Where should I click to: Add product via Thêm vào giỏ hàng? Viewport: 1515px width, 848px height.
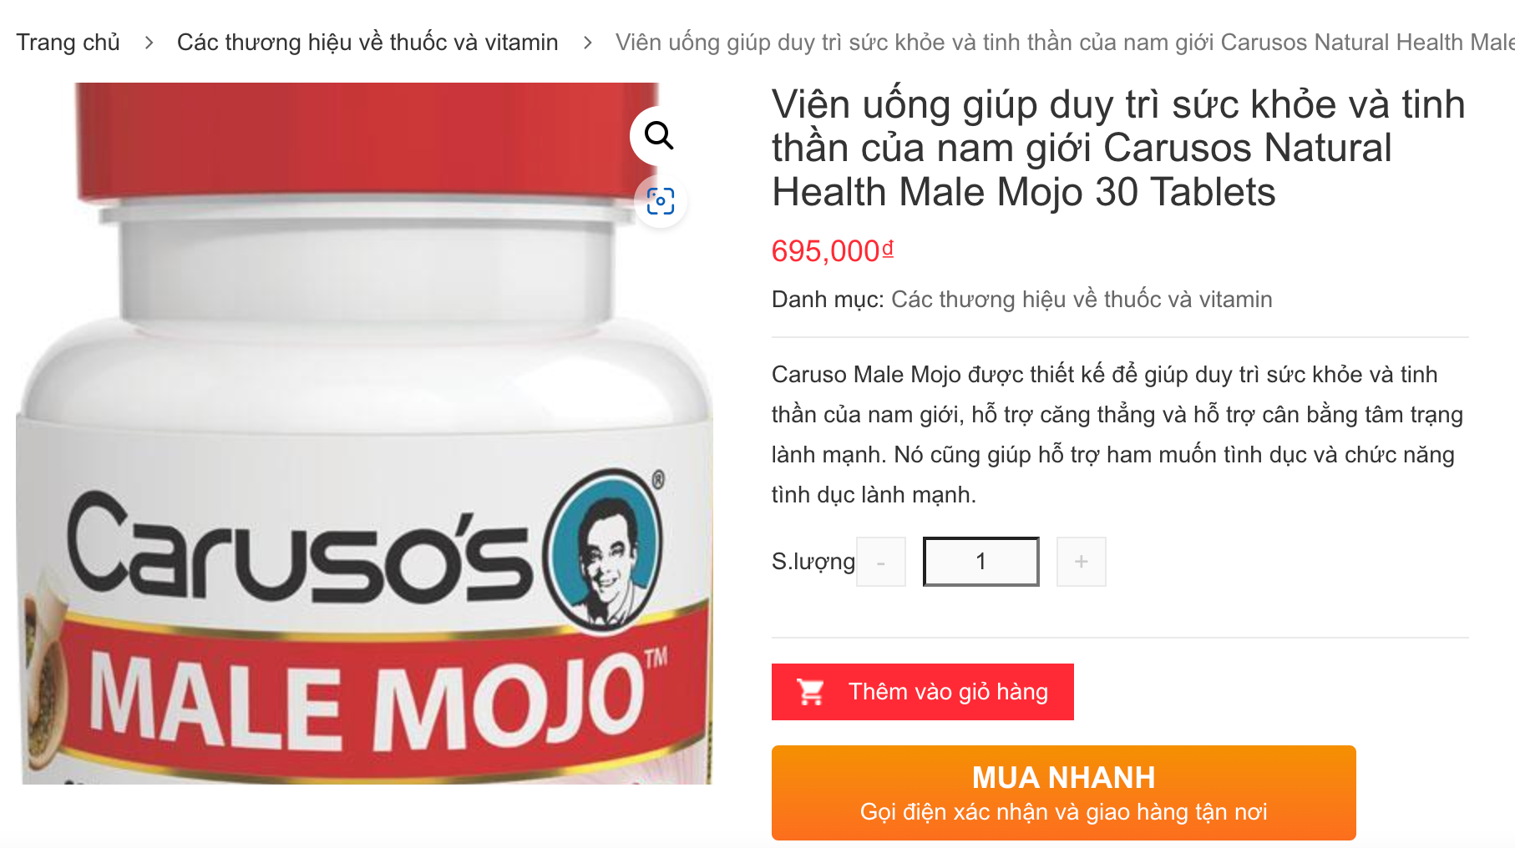coord(923,692)
